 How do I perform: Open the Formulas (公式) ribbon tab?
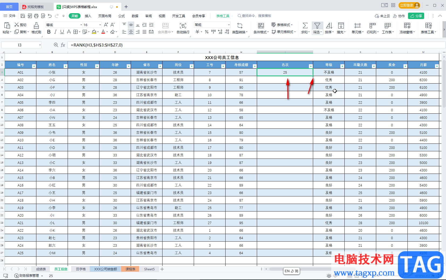(122, 16)
